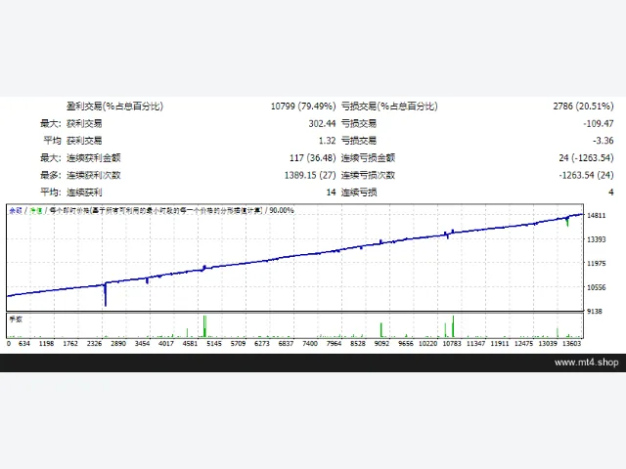Screen dimensions: 626x469
Task: Click the '连续获利' label in the last row
Action: coord(84,192)
